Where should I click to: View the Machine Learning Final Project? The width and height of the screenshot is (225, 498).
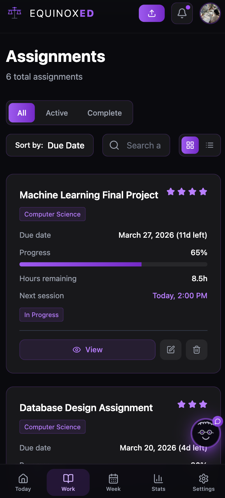tap(88, 350)
